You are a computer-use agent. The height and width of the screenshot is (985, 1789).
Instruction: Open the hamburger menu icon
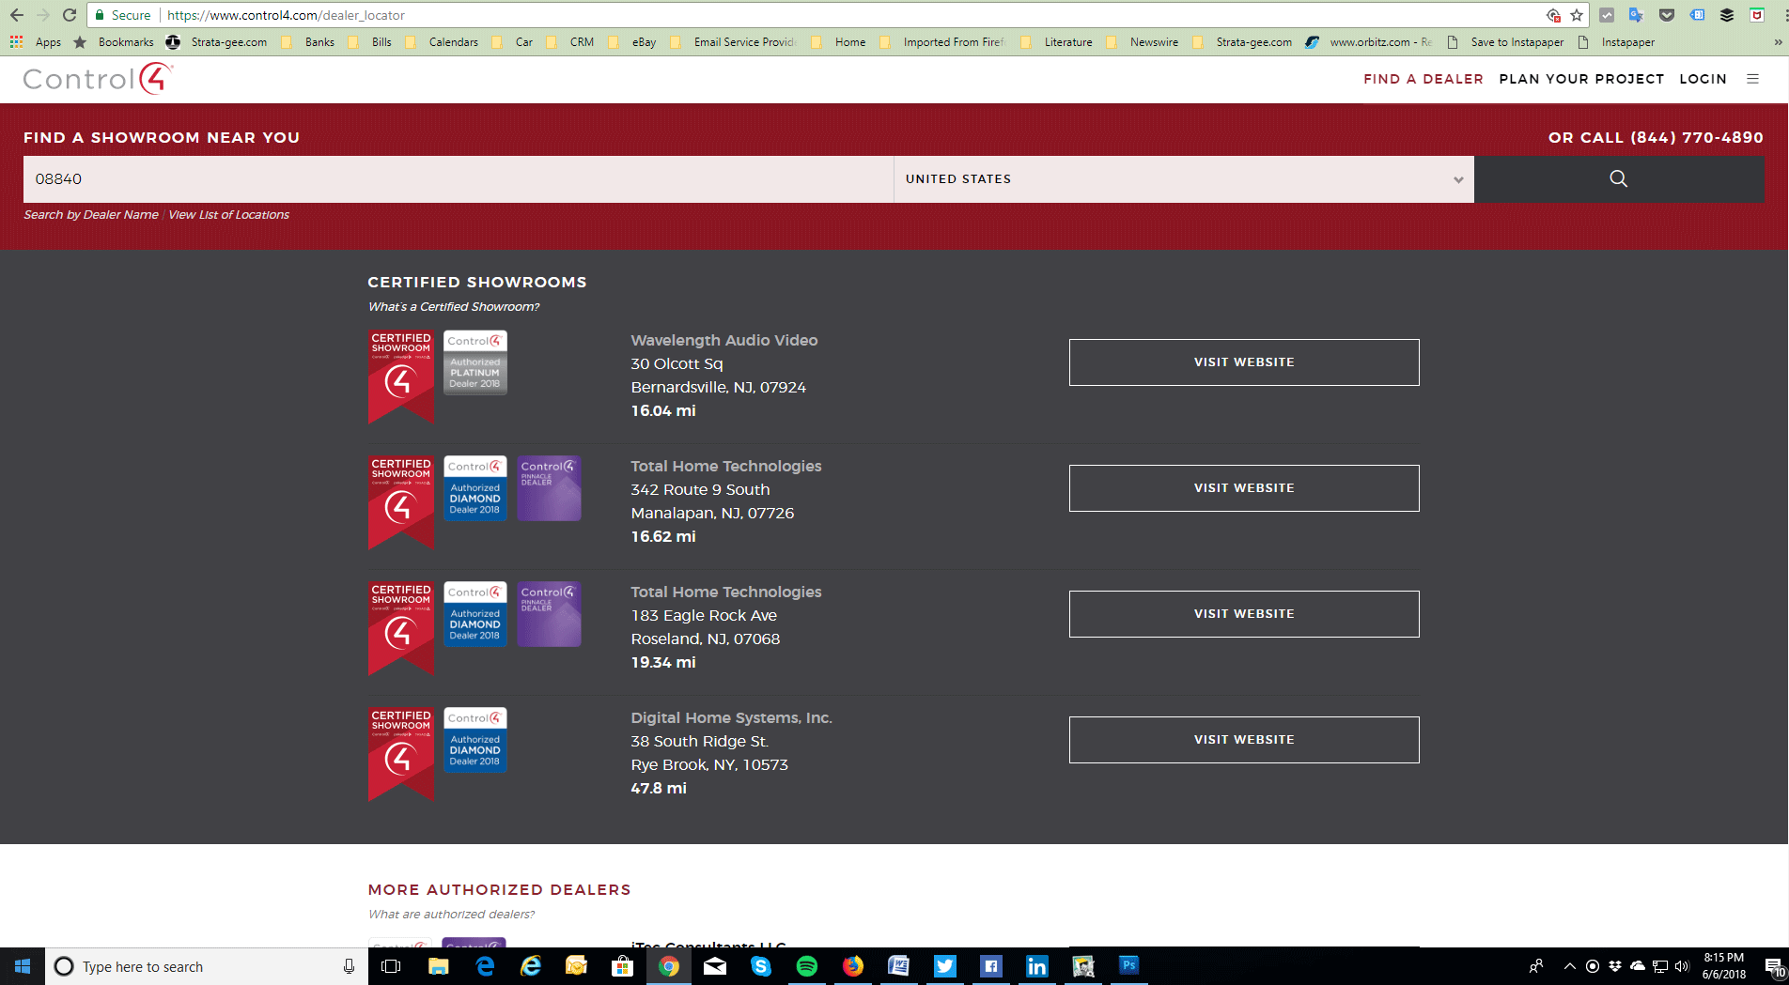click(x=1752, y=79)
